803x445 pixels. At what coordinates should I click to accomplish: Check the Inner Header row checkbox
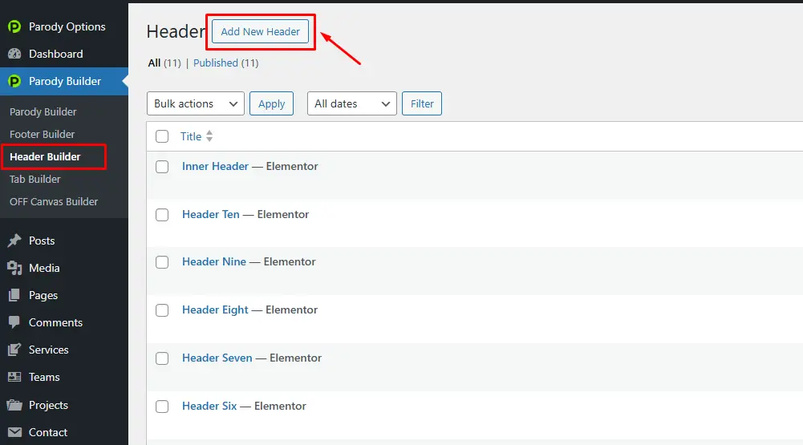coord(162,167)
